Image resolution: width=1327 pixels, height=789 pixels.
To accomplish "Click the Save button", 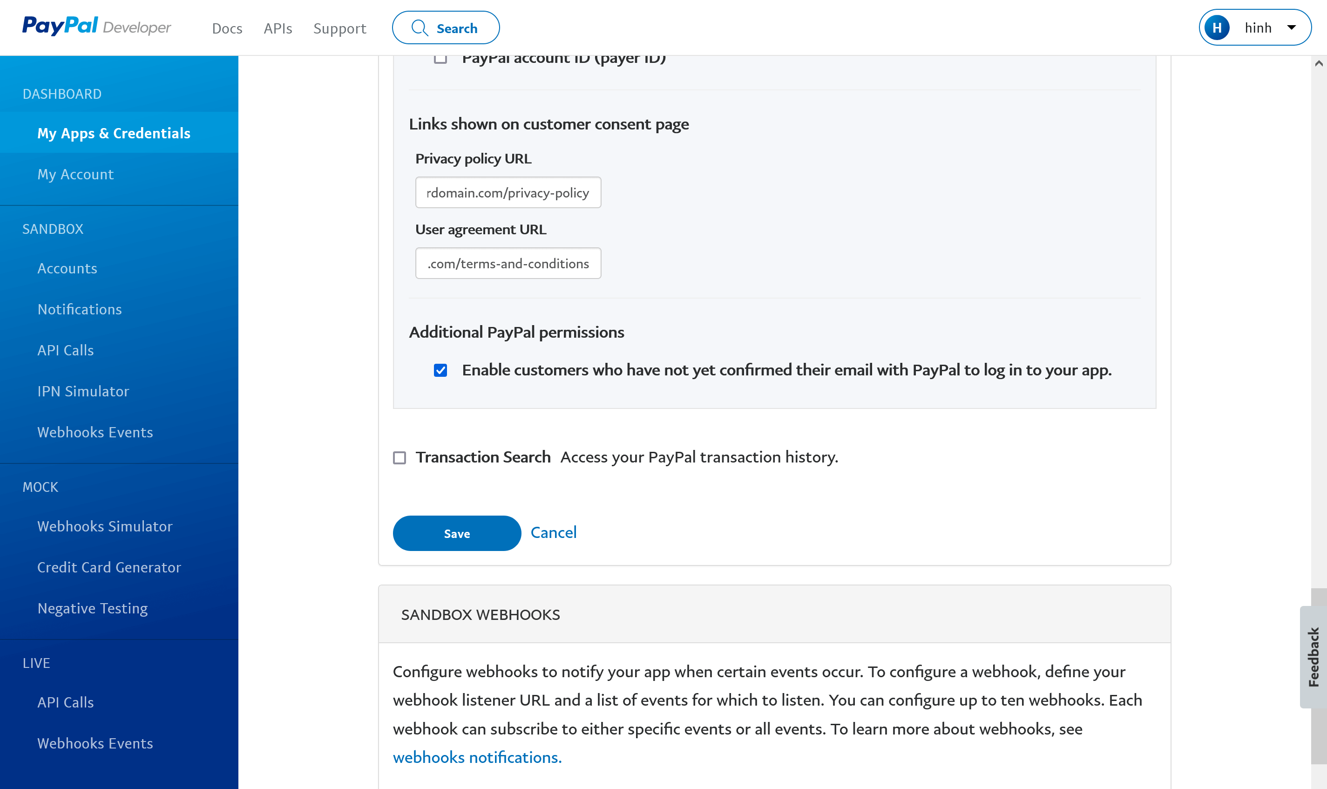I will point(456,533).
